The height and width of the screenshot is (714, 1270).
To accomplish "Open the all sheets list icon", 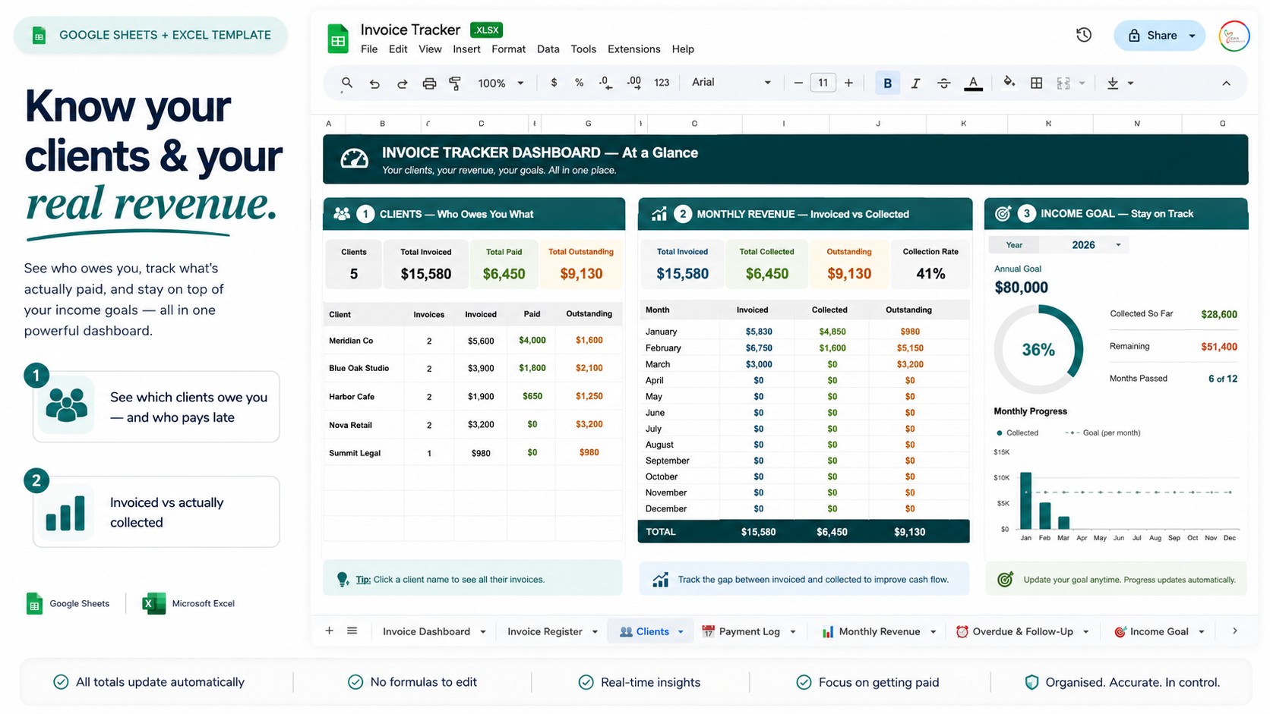I will click(x=352, y=631).
